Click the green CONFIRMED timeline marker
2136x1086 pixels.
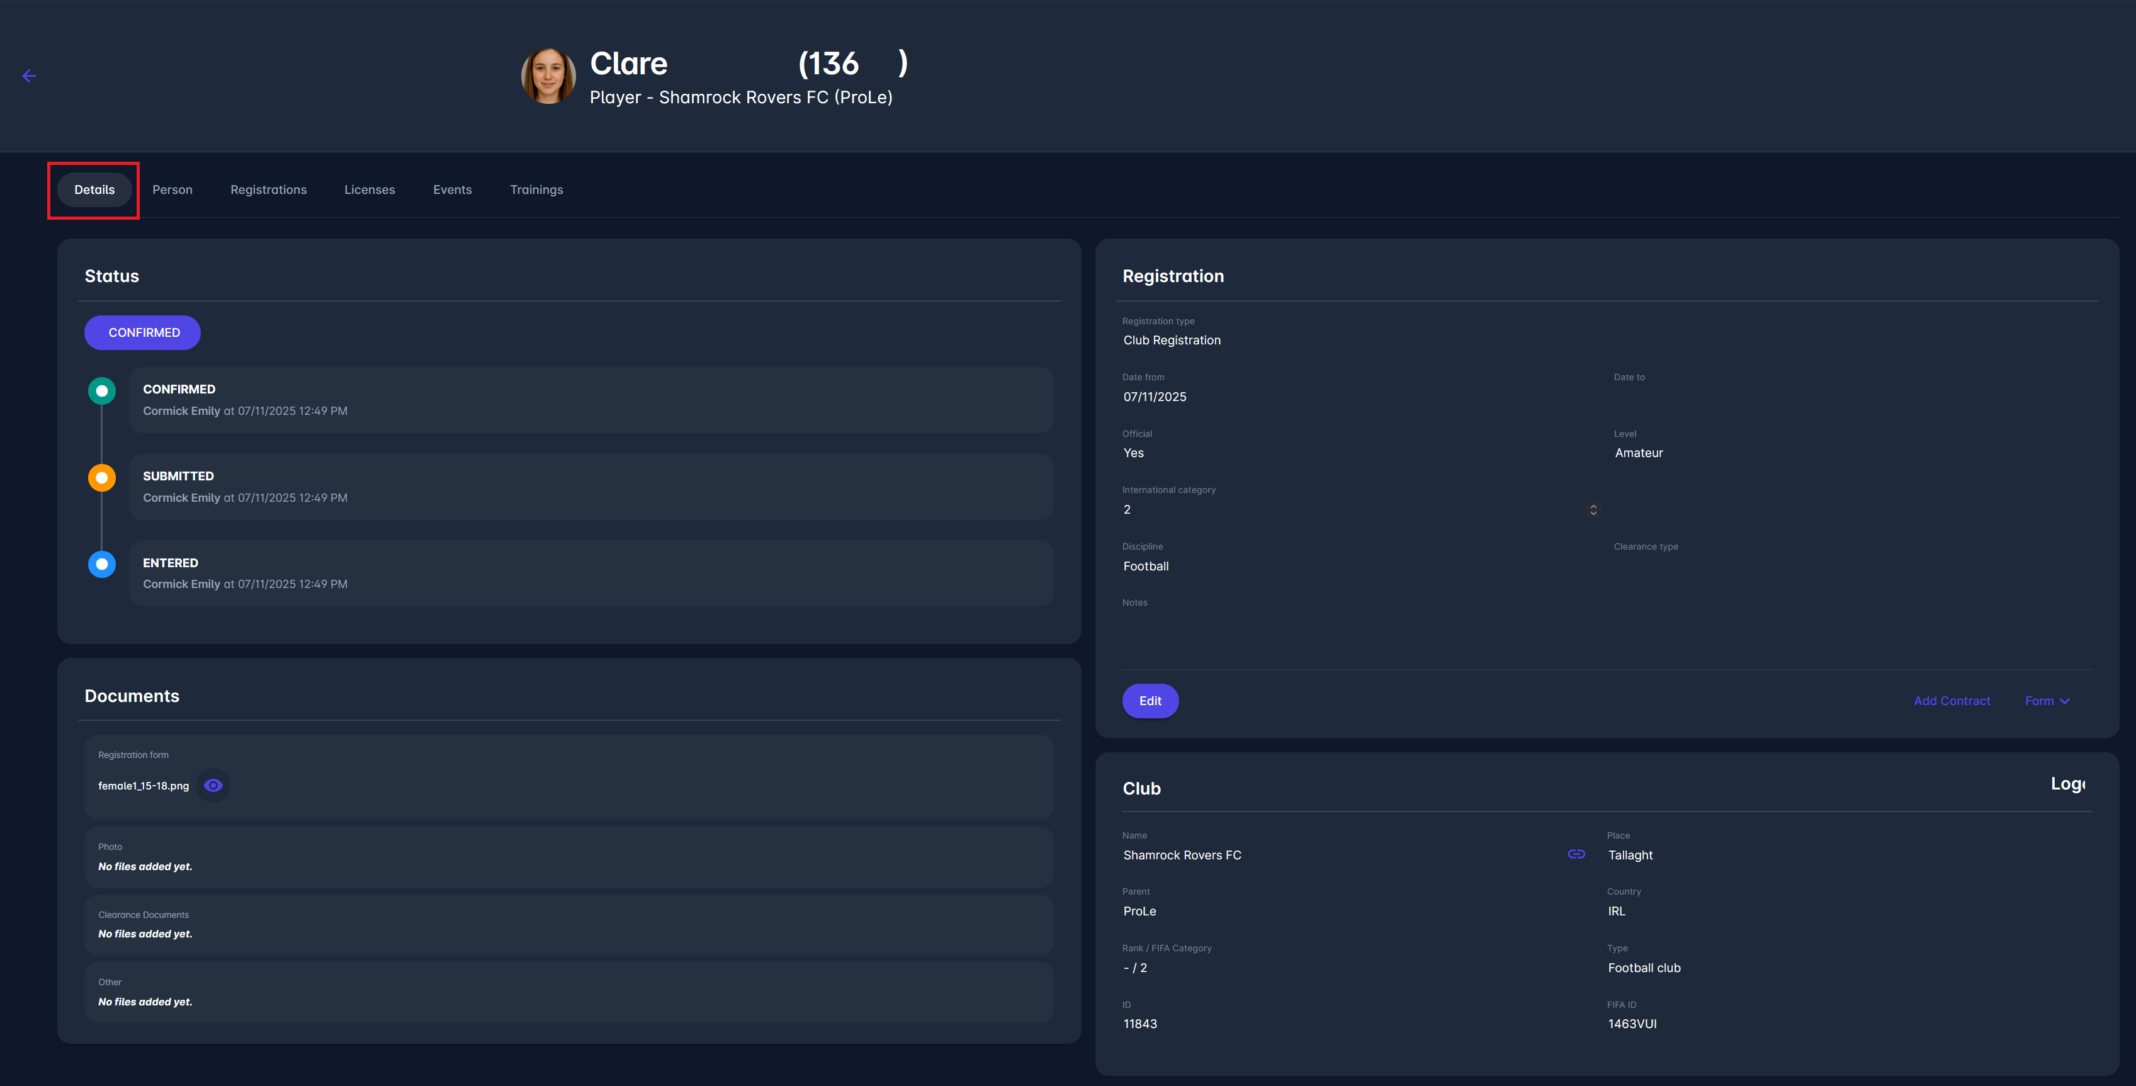pyautogui.click(x=102, y=390)
